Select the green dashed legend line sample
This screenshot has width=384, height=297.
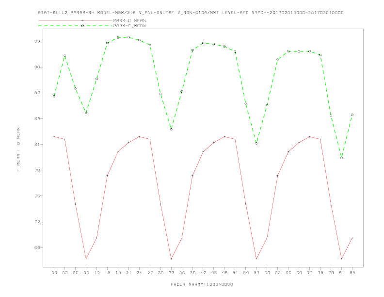coord(75,26)
